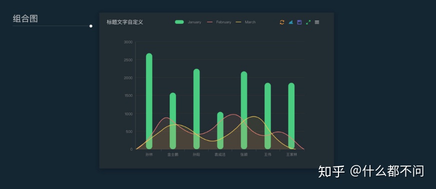This screenshot has height=189, width=436.
Task: Click the y-axis value 3000
Action: (x=128, y=42)
